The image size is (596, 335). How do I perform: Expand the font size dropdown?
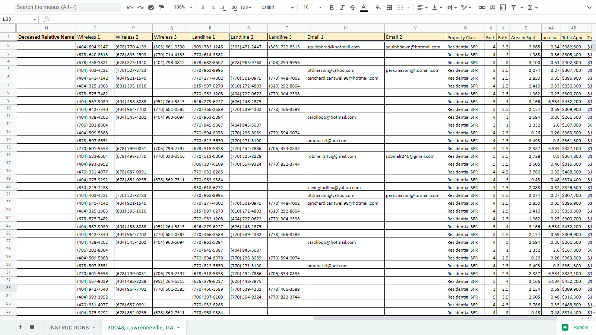320,7
